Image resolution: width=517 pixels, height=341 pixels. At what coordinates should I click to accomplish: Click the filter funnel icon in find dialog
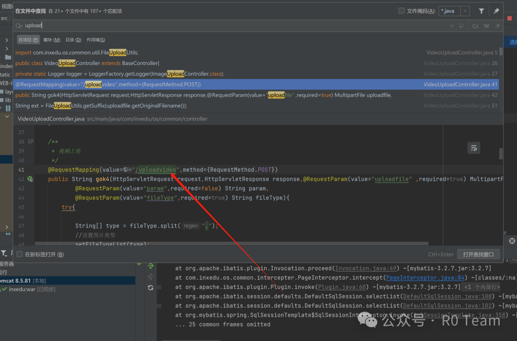pos(482,11)
